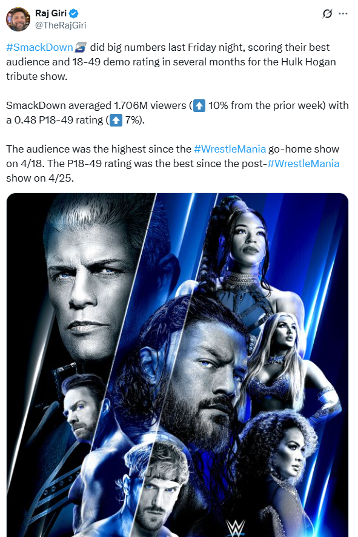This screenshot has width=358, height=537.
Task: Open the three-dot more options menu
Action: [343, 14]
